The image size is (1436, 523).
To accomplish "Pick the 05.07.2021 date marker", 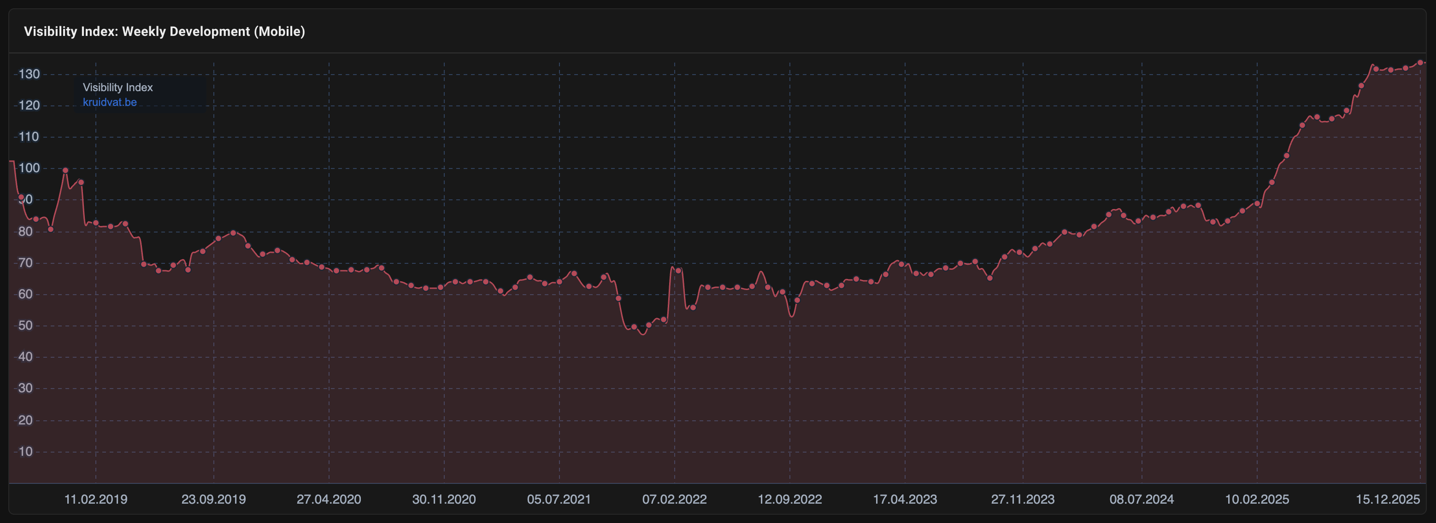I will point(559,499).
